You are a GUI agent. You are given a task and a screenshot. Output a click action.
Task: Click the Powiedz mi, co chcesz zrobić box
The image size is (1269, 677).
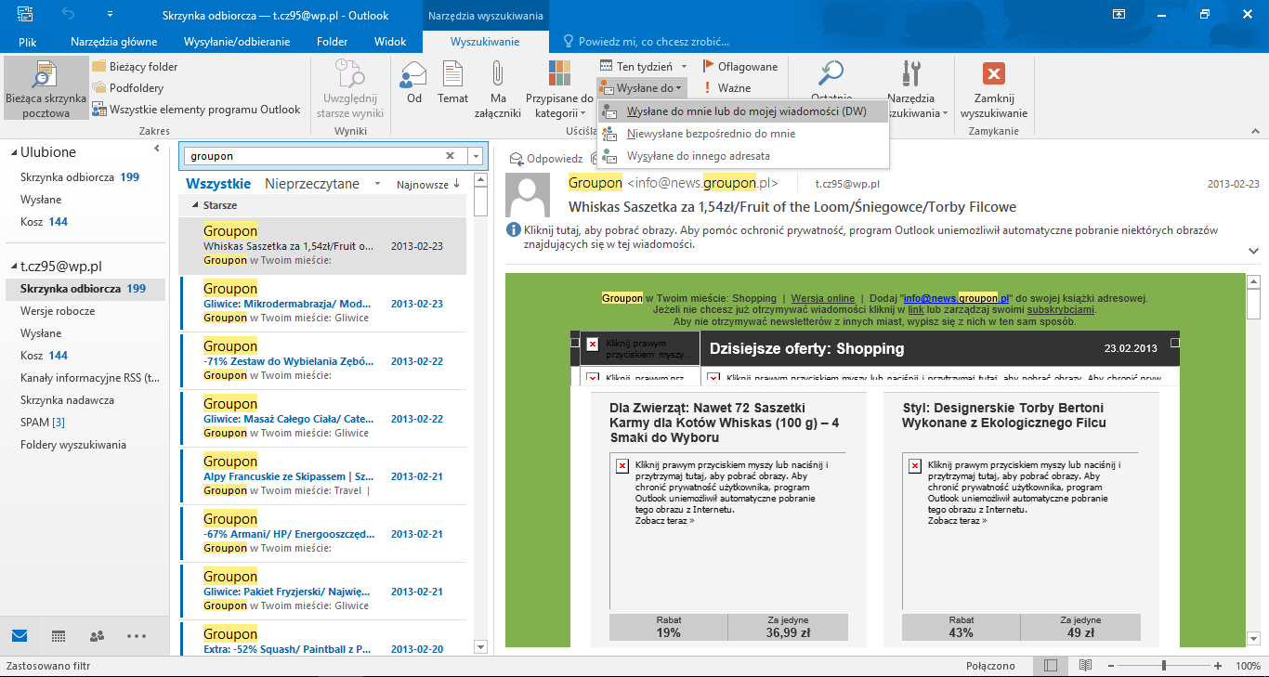coord(647,42)
